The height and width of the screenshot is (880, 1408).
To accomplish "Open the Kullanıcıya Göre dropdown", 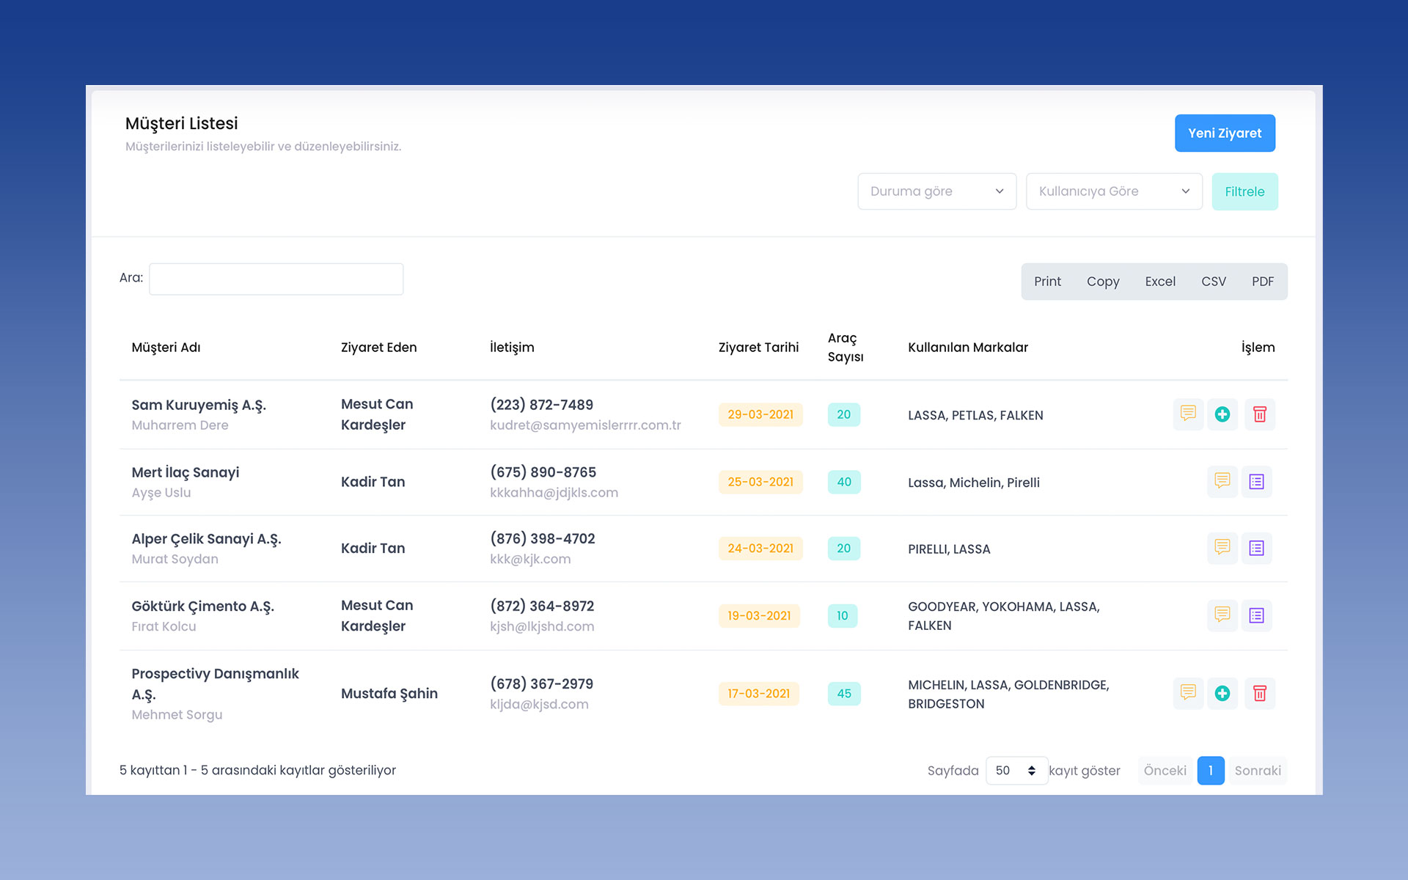I will (1114, 191).
